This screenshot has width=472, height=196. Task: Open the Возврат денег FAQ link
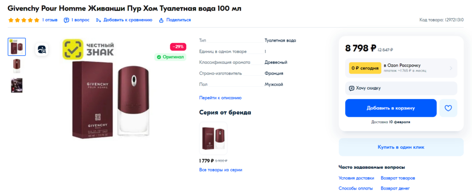(x=395, y=188)
